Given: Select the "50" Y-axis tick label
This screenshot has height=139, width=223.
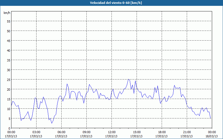Looking at the screenshot, I should [9, 31].
